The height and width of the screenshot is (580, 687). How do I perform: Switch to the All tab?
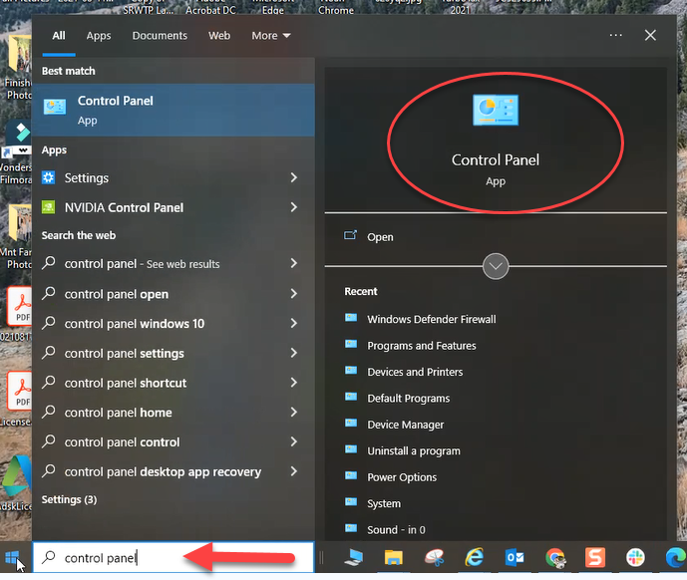59,36
